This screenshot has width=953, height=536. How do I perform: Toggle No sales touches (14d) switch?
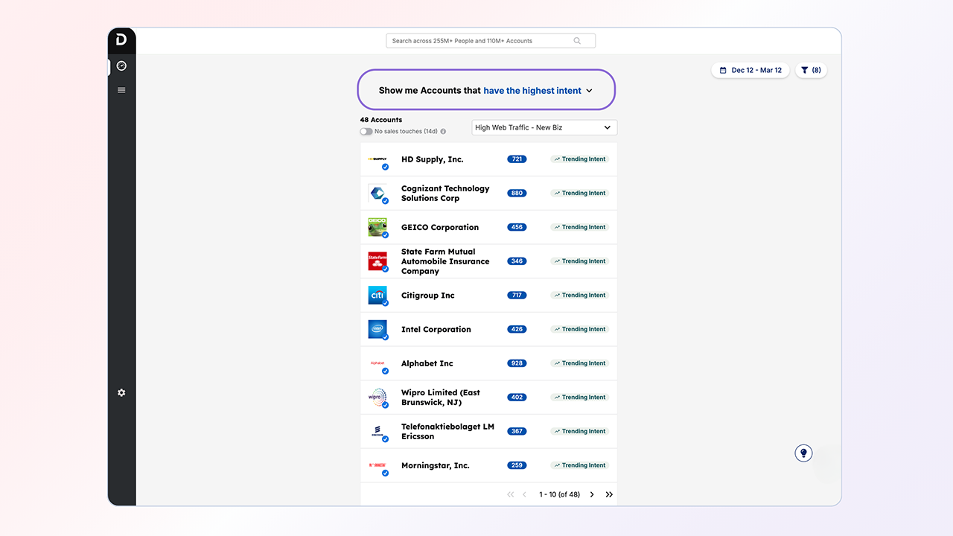point(366,132)
